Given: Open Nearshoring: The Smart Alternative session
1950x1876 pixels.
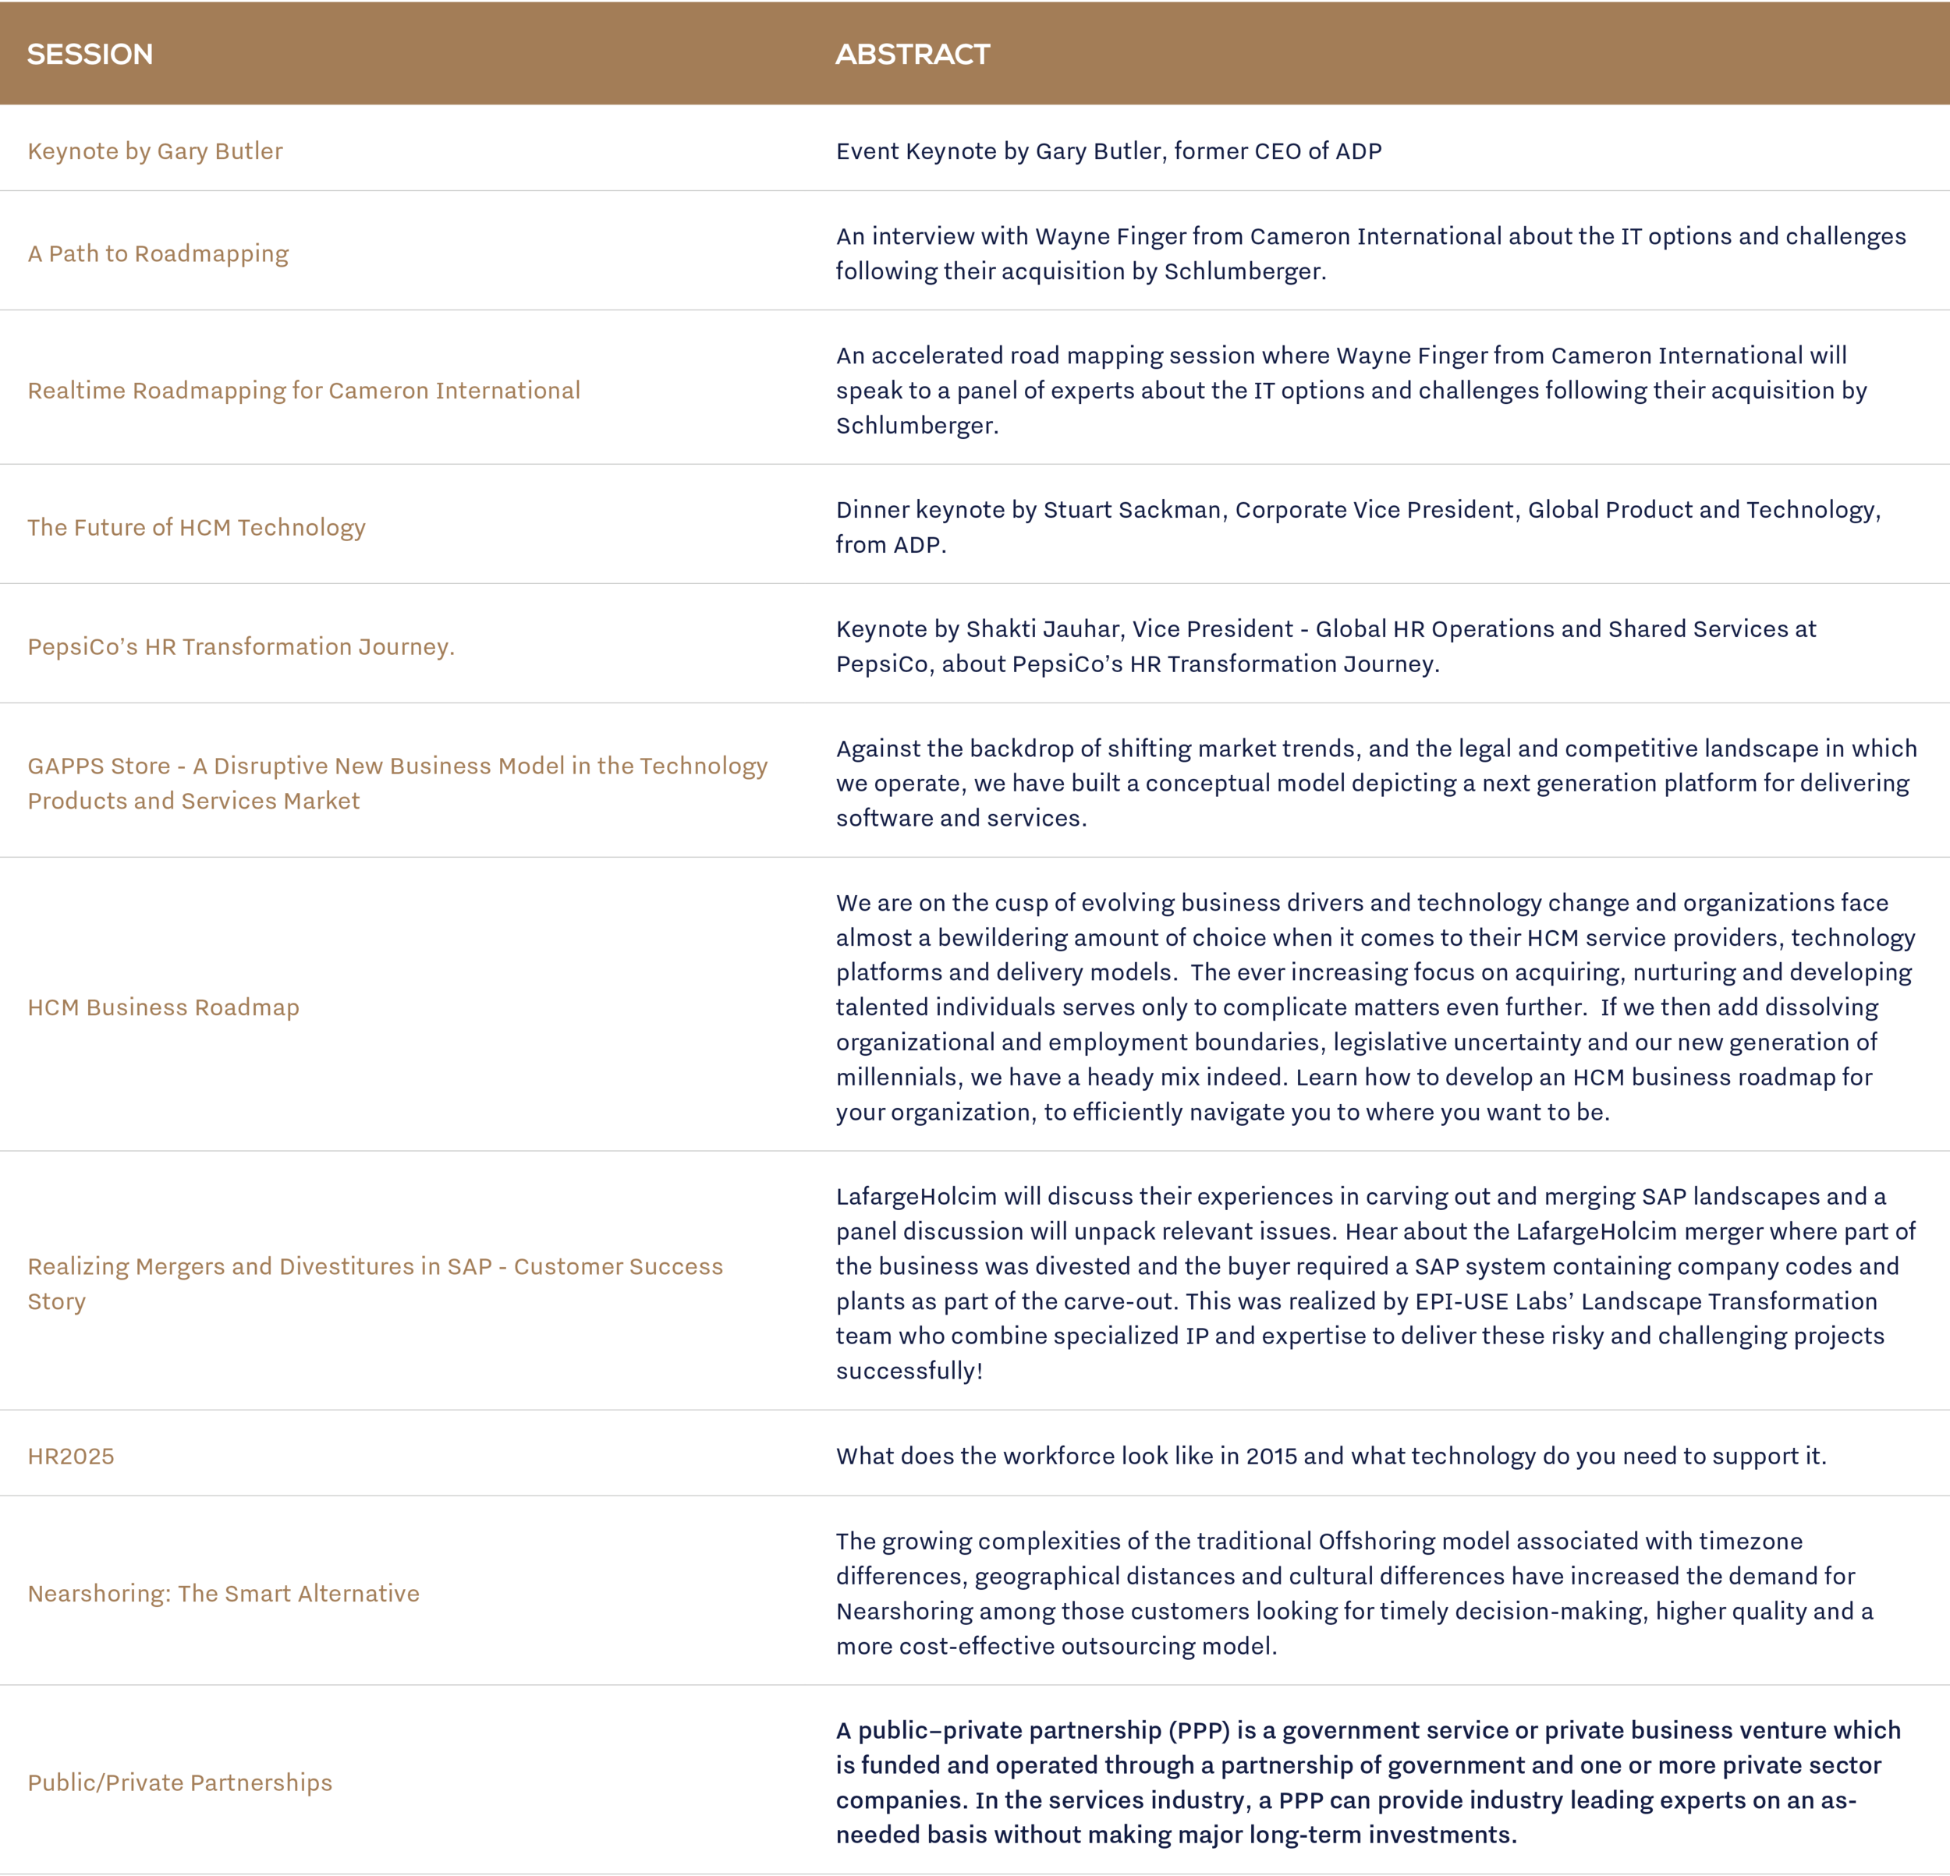Looking at the screenshot, I should (224, 1594).
